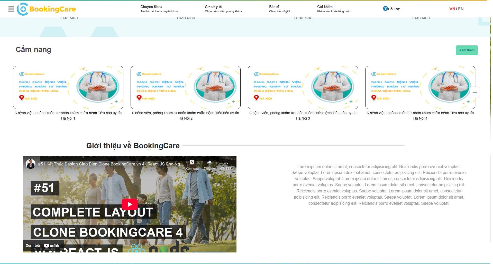
Task: Open the video playlist icon 62/139
Action: 226,162
